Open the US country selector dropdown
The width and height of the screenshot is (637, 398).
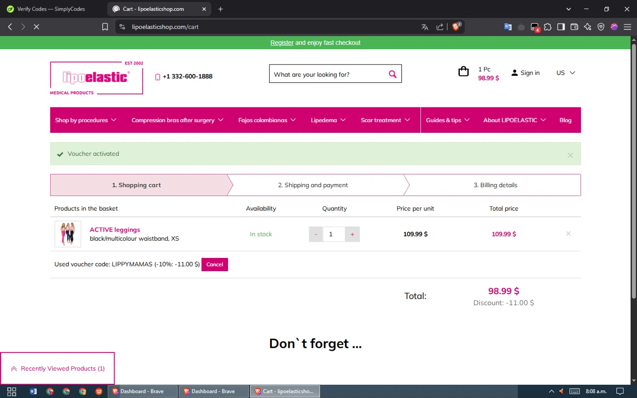click(x=566, y=73)
